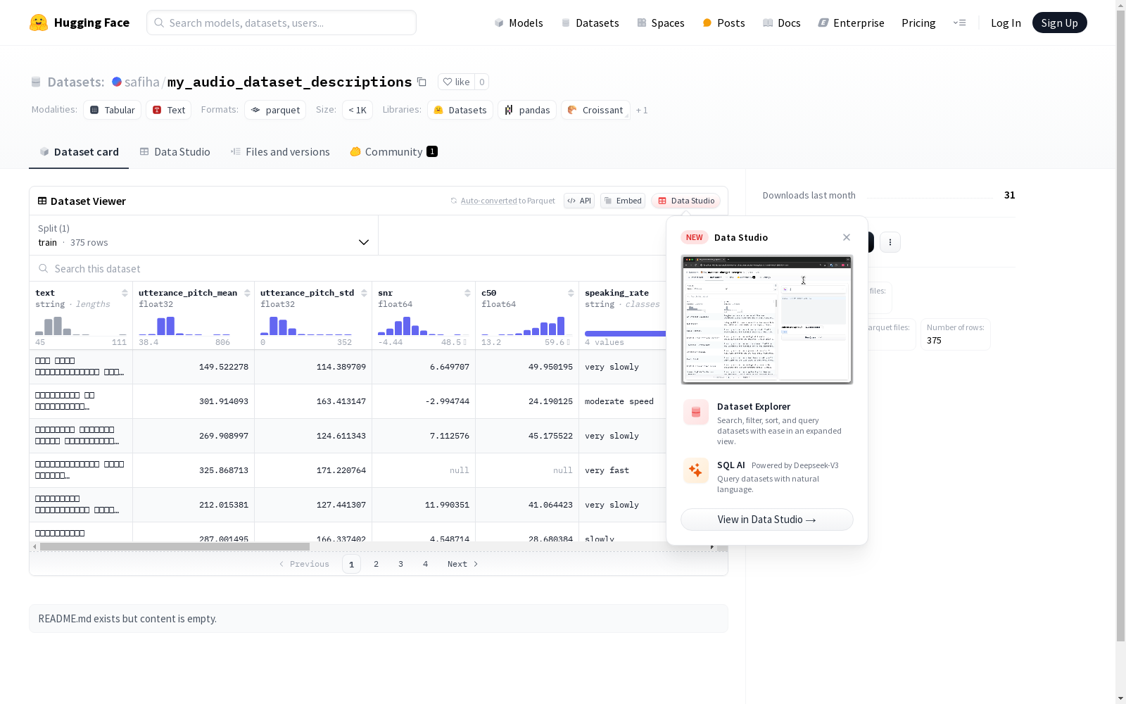The width and height of the screenshot is (1126, 704).
Task: Click the SQL AI sparkle icon
Action: click(696, 471)
